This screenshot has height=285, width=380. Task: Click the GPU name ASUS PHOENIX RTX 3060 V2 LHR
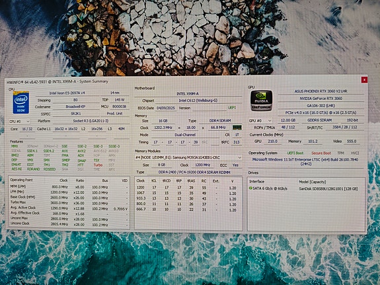click(x=321, y=91)
